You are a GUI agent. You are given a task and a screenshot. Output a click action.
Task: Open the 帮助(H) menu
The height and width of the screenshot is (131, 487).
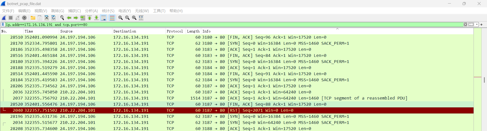(x=176, y=11)
